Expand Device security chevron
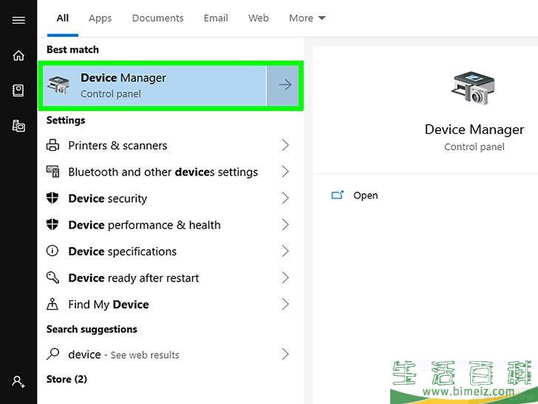Image resolution: width=538 pixels, height=404 pixels. click(285, 198)
